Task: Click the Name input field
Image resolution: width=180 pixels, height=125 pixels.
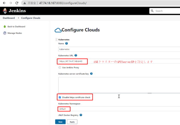Action: pos(119,49)
